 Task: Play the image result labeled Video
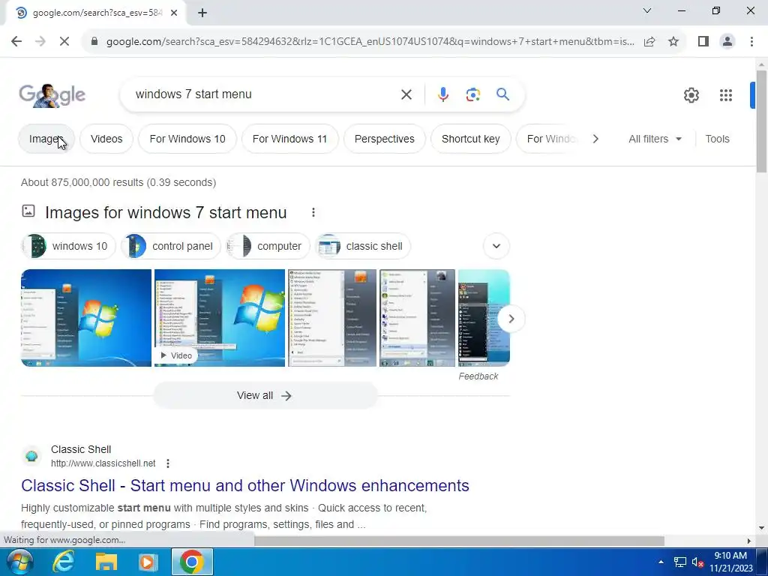[x=220, y=318]
